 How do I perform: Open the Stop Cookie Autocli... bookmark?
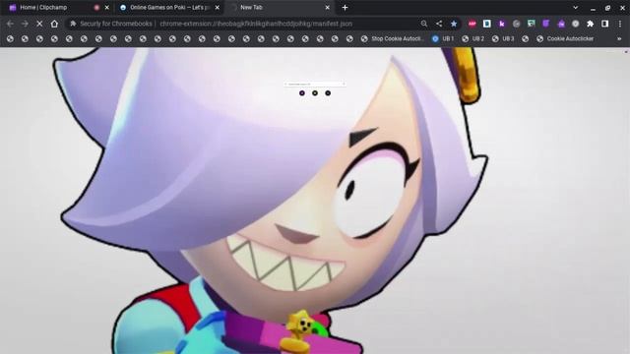click(x=393, y=39)
